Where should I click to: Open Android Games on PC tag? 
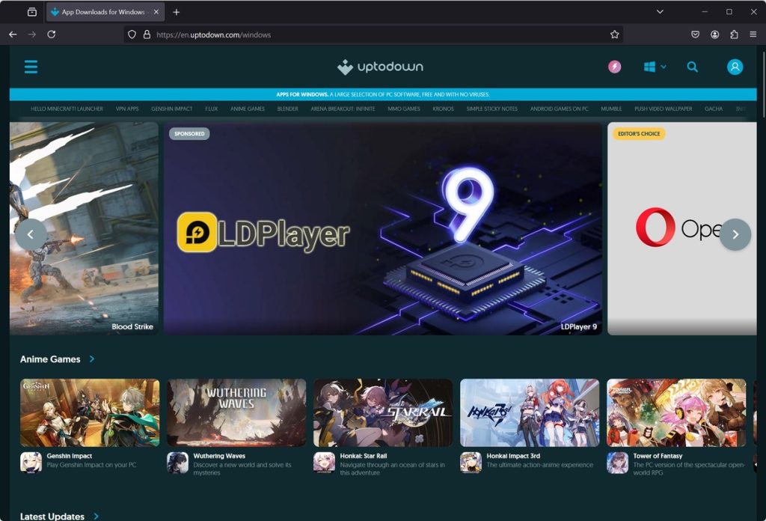(560, 109)
